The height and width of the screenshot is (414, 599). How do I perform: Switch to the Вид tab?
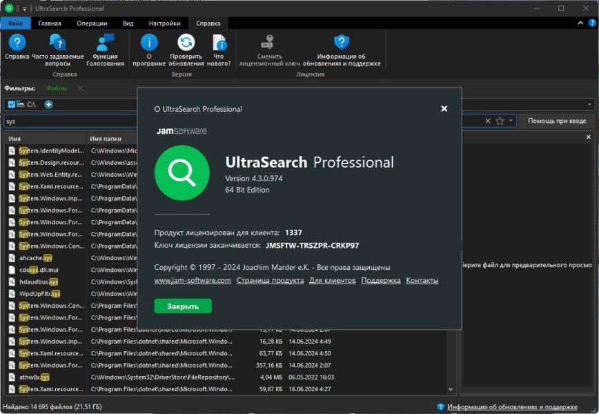128,23
